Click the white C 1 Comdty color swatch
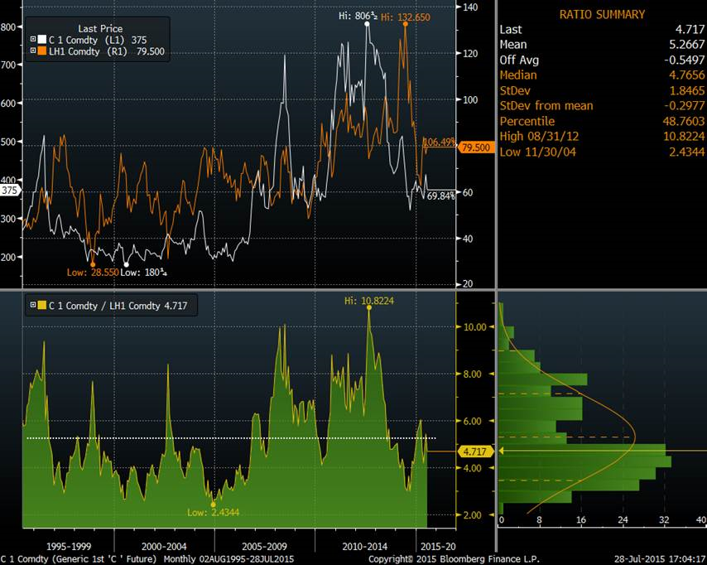Viewport: 707px width, 565px height. click(x=41, y=40)
